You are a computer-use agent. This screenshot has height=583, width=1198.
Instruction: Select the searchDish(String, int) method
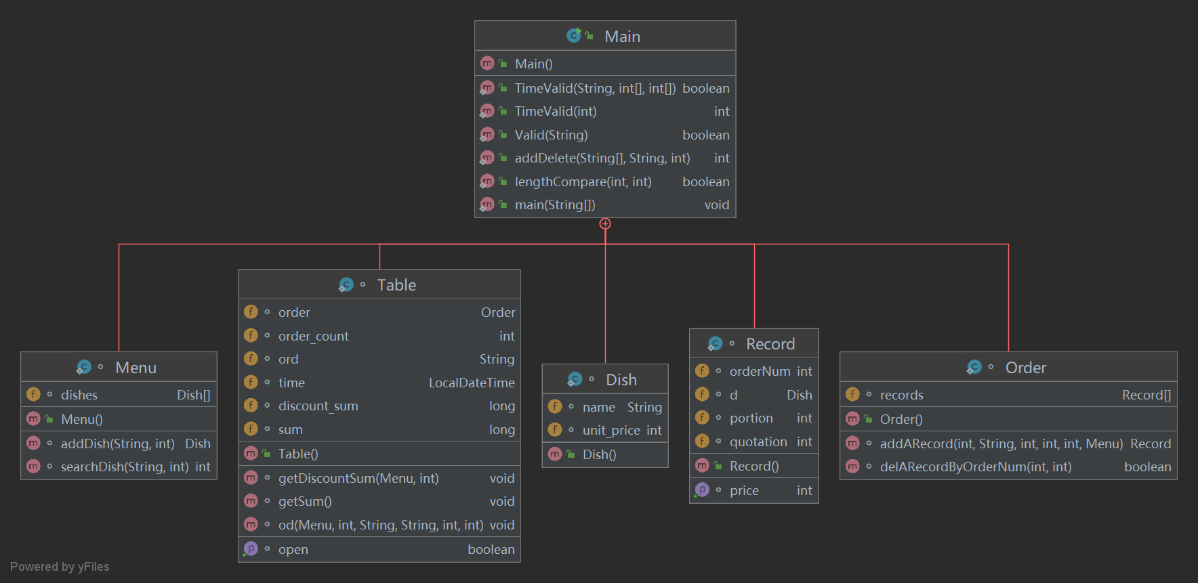point(119,467)
